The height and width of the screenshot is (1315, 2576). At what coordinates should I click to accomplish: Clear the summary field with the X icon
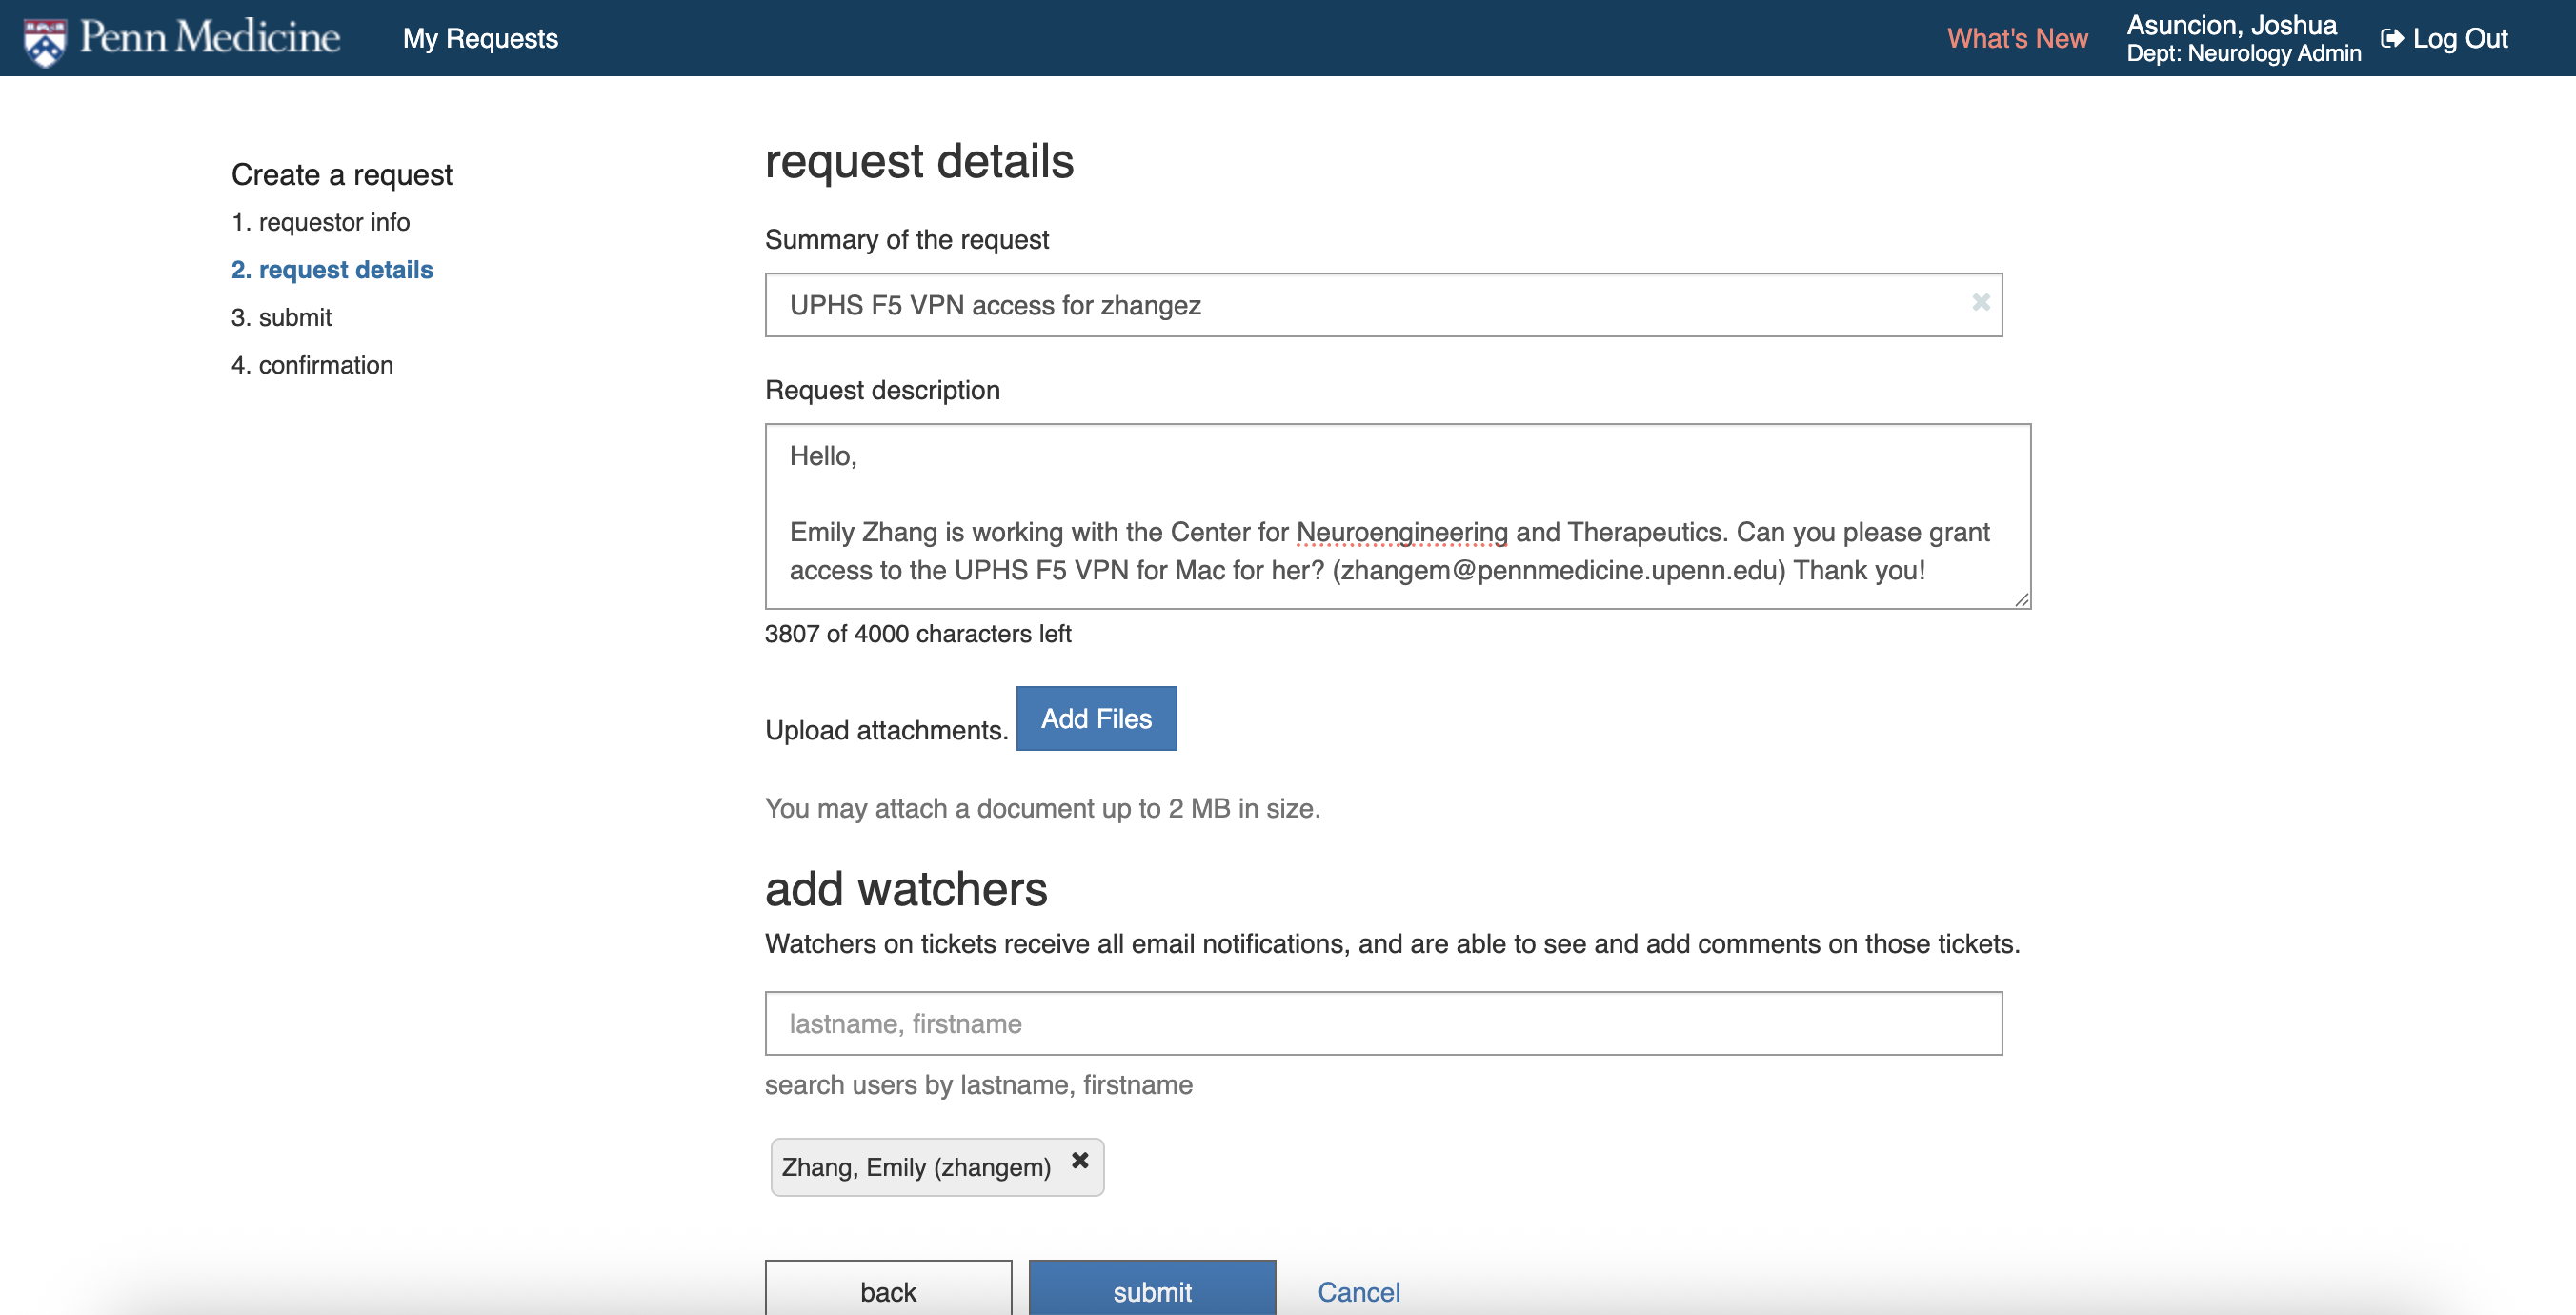(1980, 302)
